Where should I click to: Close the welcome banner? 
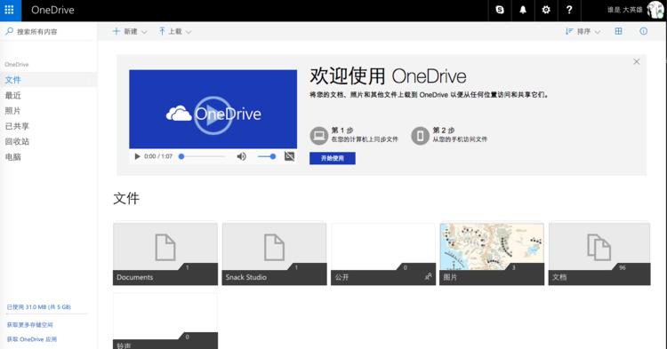[x=637, y=61]
